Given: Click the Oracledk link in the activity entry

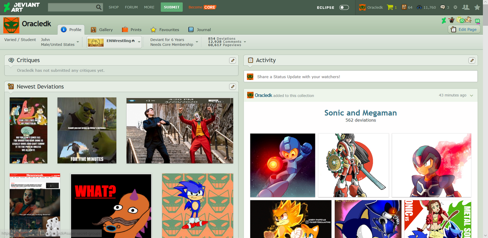Looking at the screenshot, I should coord(263,96).
